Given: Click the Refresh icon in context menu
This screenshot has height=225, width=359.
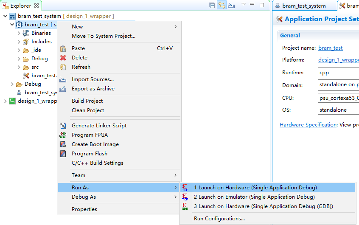Looking at the screenshot, I should click(63, 67).
